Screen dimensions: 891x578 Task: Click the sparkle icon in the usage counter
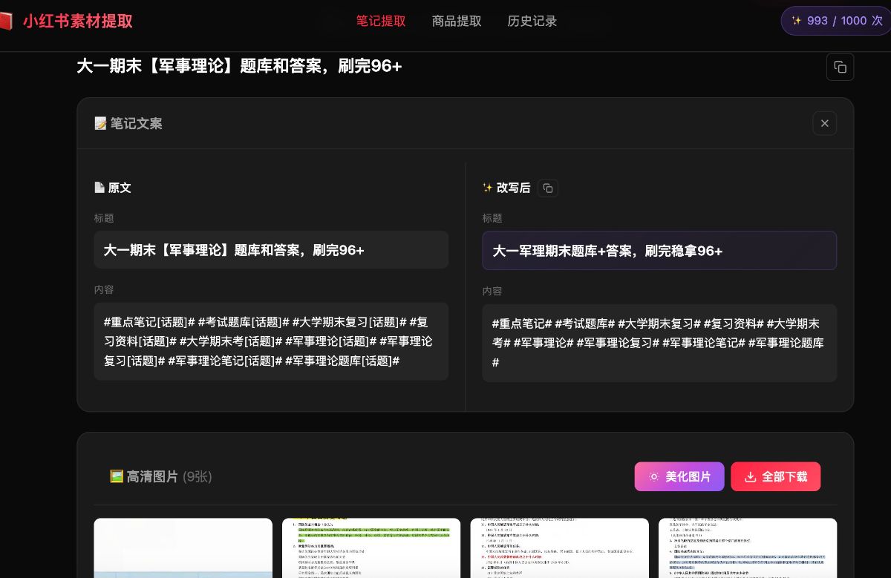[797, 21]
